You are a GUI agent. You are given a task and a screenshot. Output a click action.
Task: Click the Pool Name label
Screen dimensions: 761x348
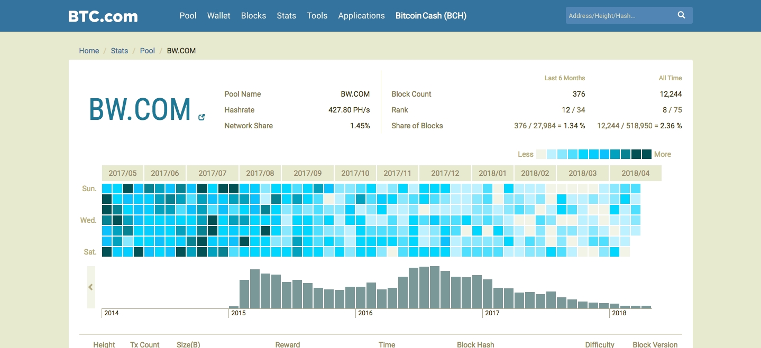tap(243, 94)
